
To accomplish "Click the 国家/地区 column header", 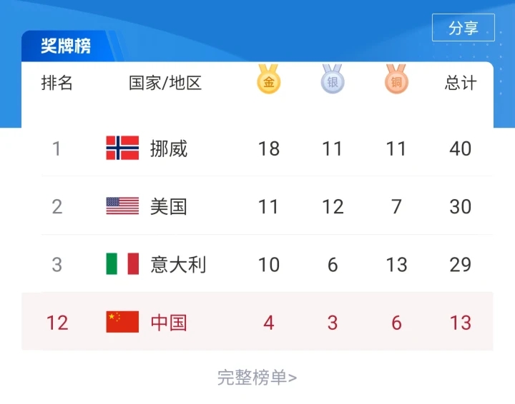I will [165, 83].
